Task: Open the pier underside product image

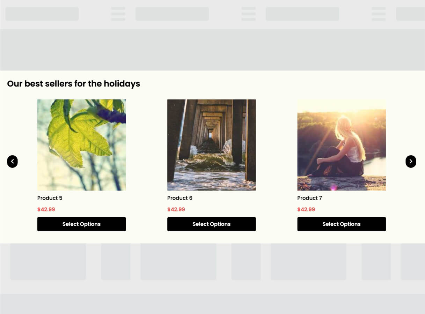Action: coord(211,145)
